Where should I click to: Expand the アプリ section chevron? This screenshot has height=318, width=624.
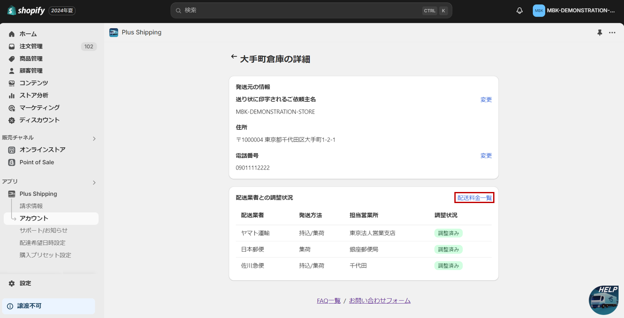(94, 183)
